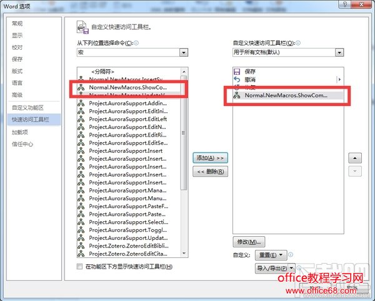Viewport: 375px width, 301px height.
Task: Switch to Customize Ribbon (自定义功能区) category
Action: click(x=27, y=108)
